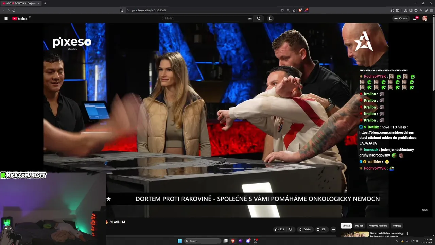Translate page icon in address bar
Image resolution: width=435 pixels, height=245 pixels.
click(x=288, y=10)
